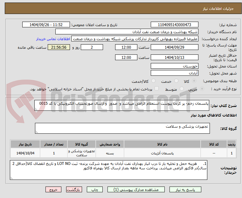Click the price validity time field 12:00
Image resolution: width=242 pixels, height=198 pixels.
[x=126, y=57]
